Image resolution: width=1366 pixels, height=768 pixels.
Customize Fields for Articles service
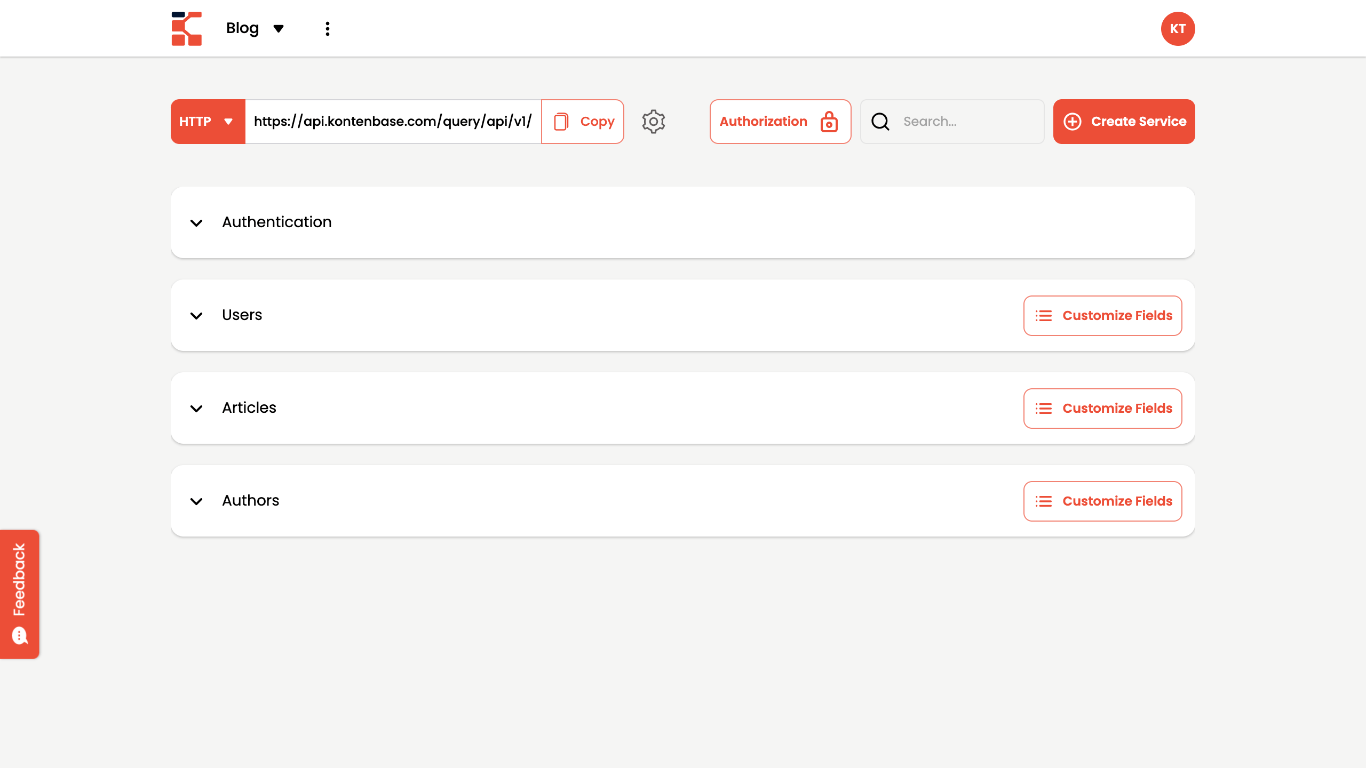tap(1102, 409)
